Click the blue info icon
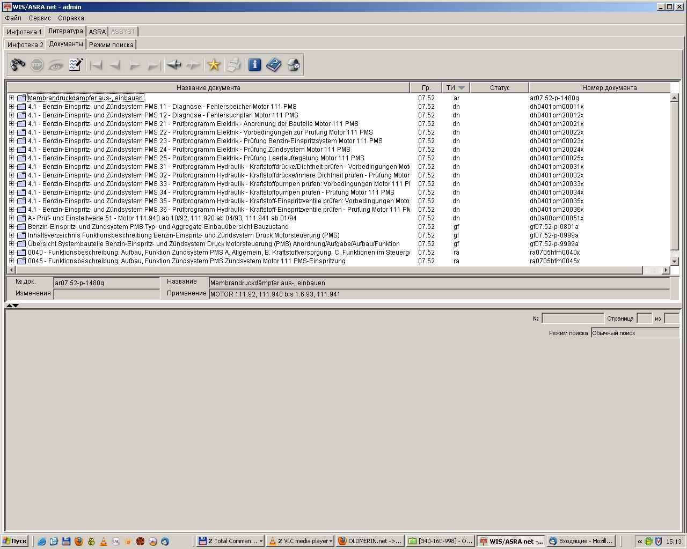Image resolution: width=687 pixels, height=549 pixels. pyautogui.click(x=254, y=65)
